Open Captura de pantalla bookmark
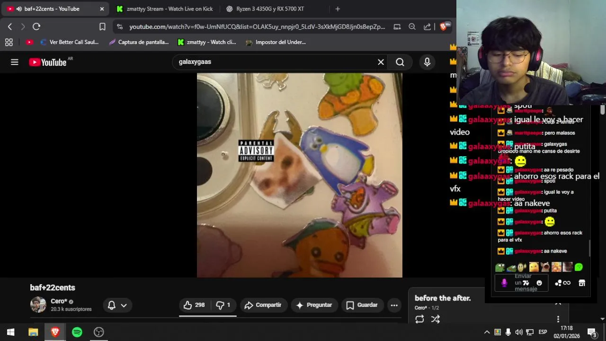Screen dimensions: 606x341 (139, 42)
